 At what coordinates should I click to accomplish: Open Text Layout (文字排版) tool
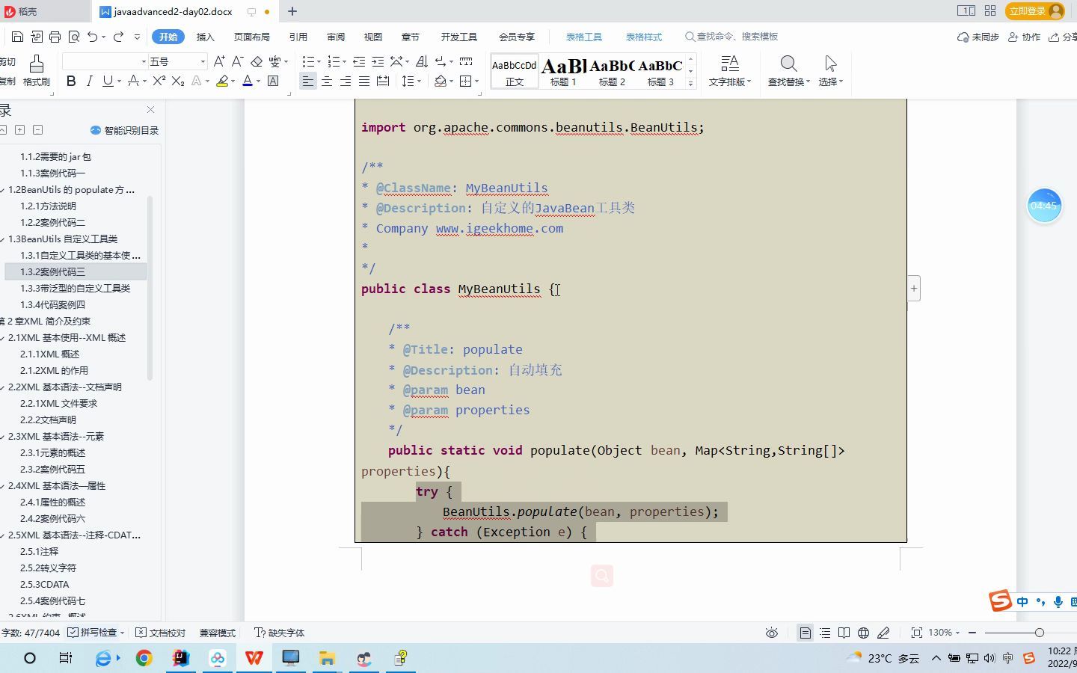click(730, 71)
